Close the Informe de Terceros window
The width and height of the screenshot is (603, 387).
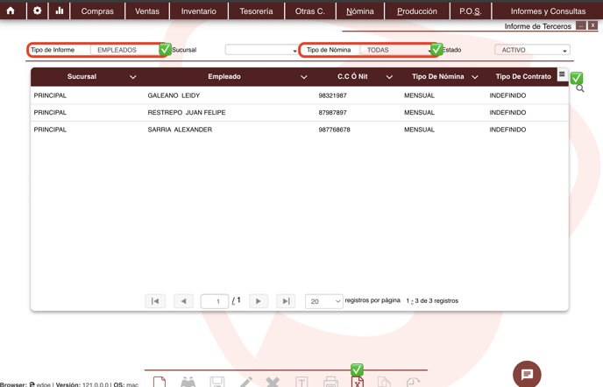click(x=593, y=25)
